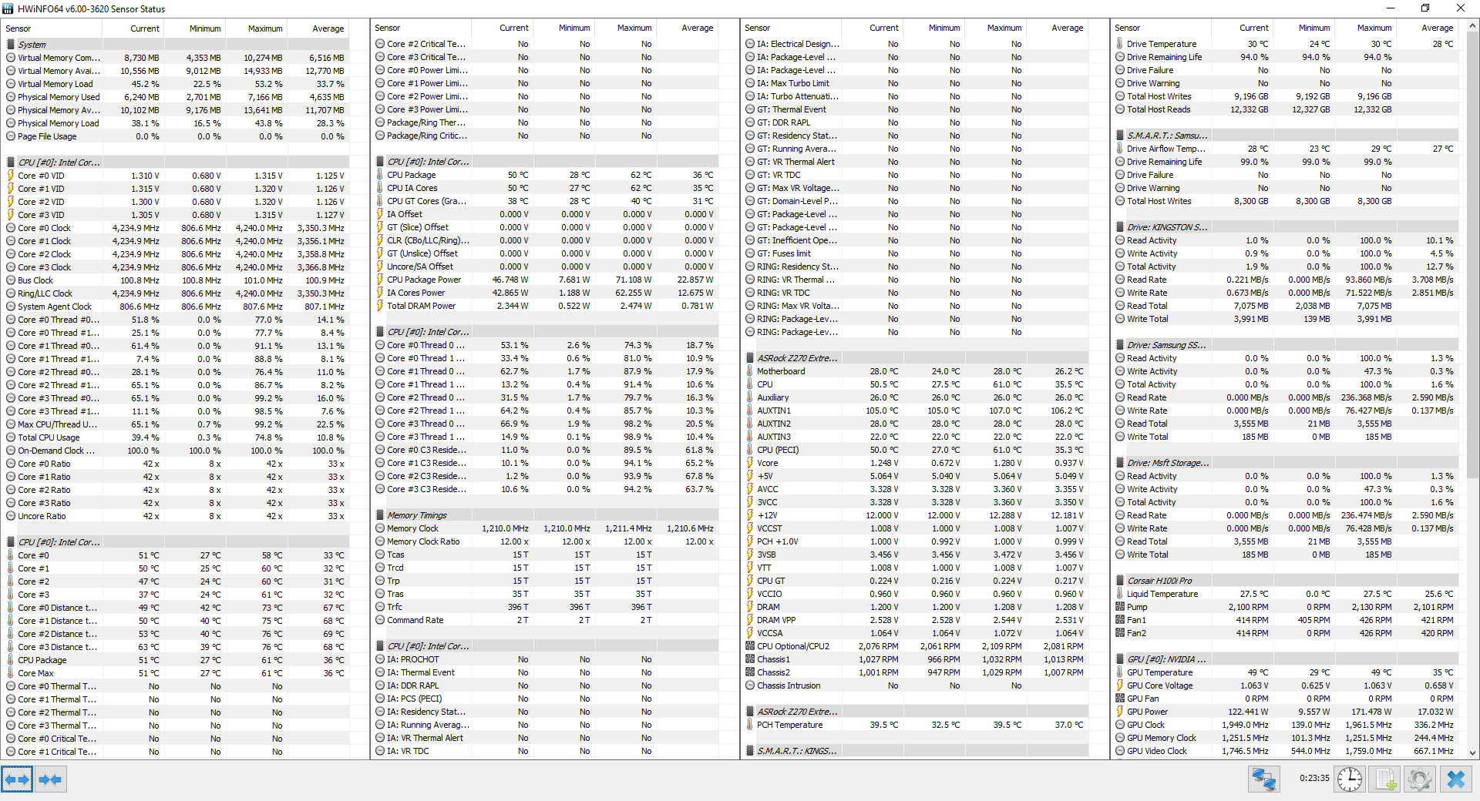This screenshot has width=1480, height=801.
Task: Click the icon beside the Corsair H100i Pro header
Action: 1120,581
